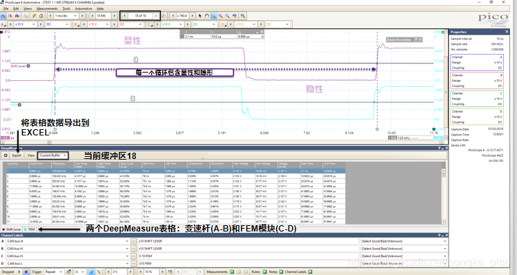Select the scope mode icon
This screenshot has width=517, height=275.
click(x=3, y=16)
